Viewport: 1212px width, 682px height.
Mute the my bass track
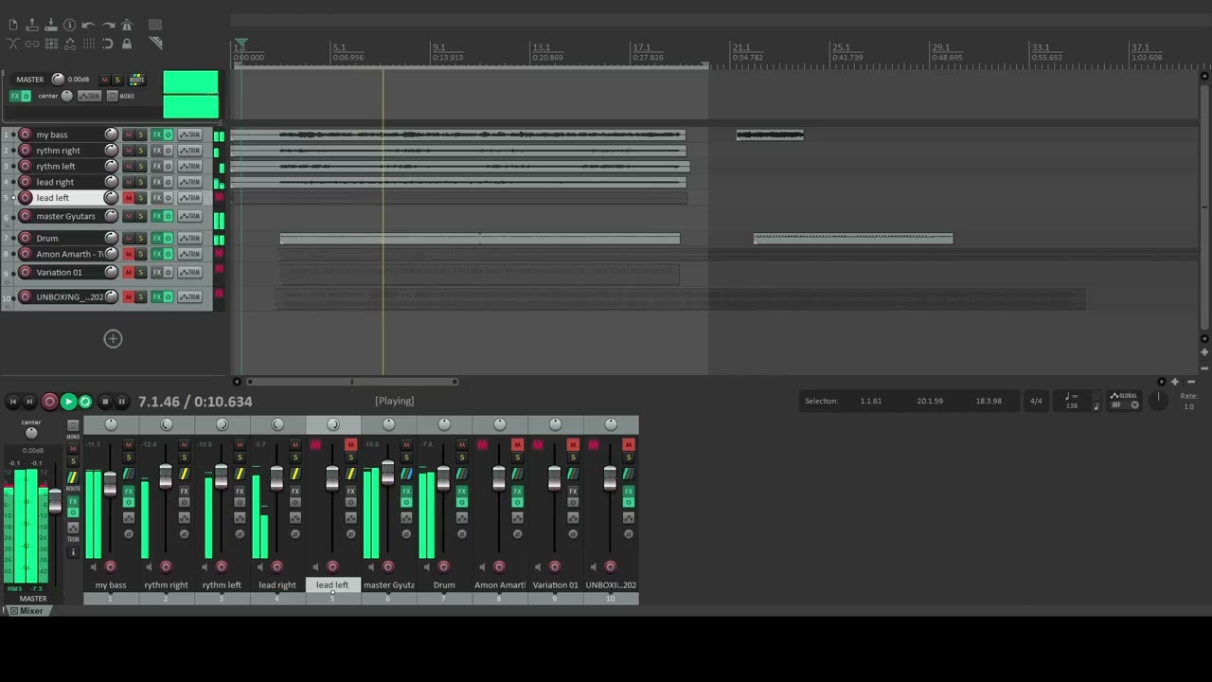[x=129, y=135]
